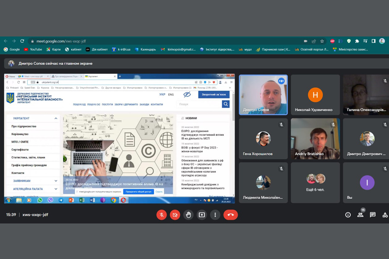Image resolution: width=389 pixels, height=259 pixels.
Task: Stop sharing with Прекратить общий доступ button
Action: pyautogui.click(x=138, y=192)
